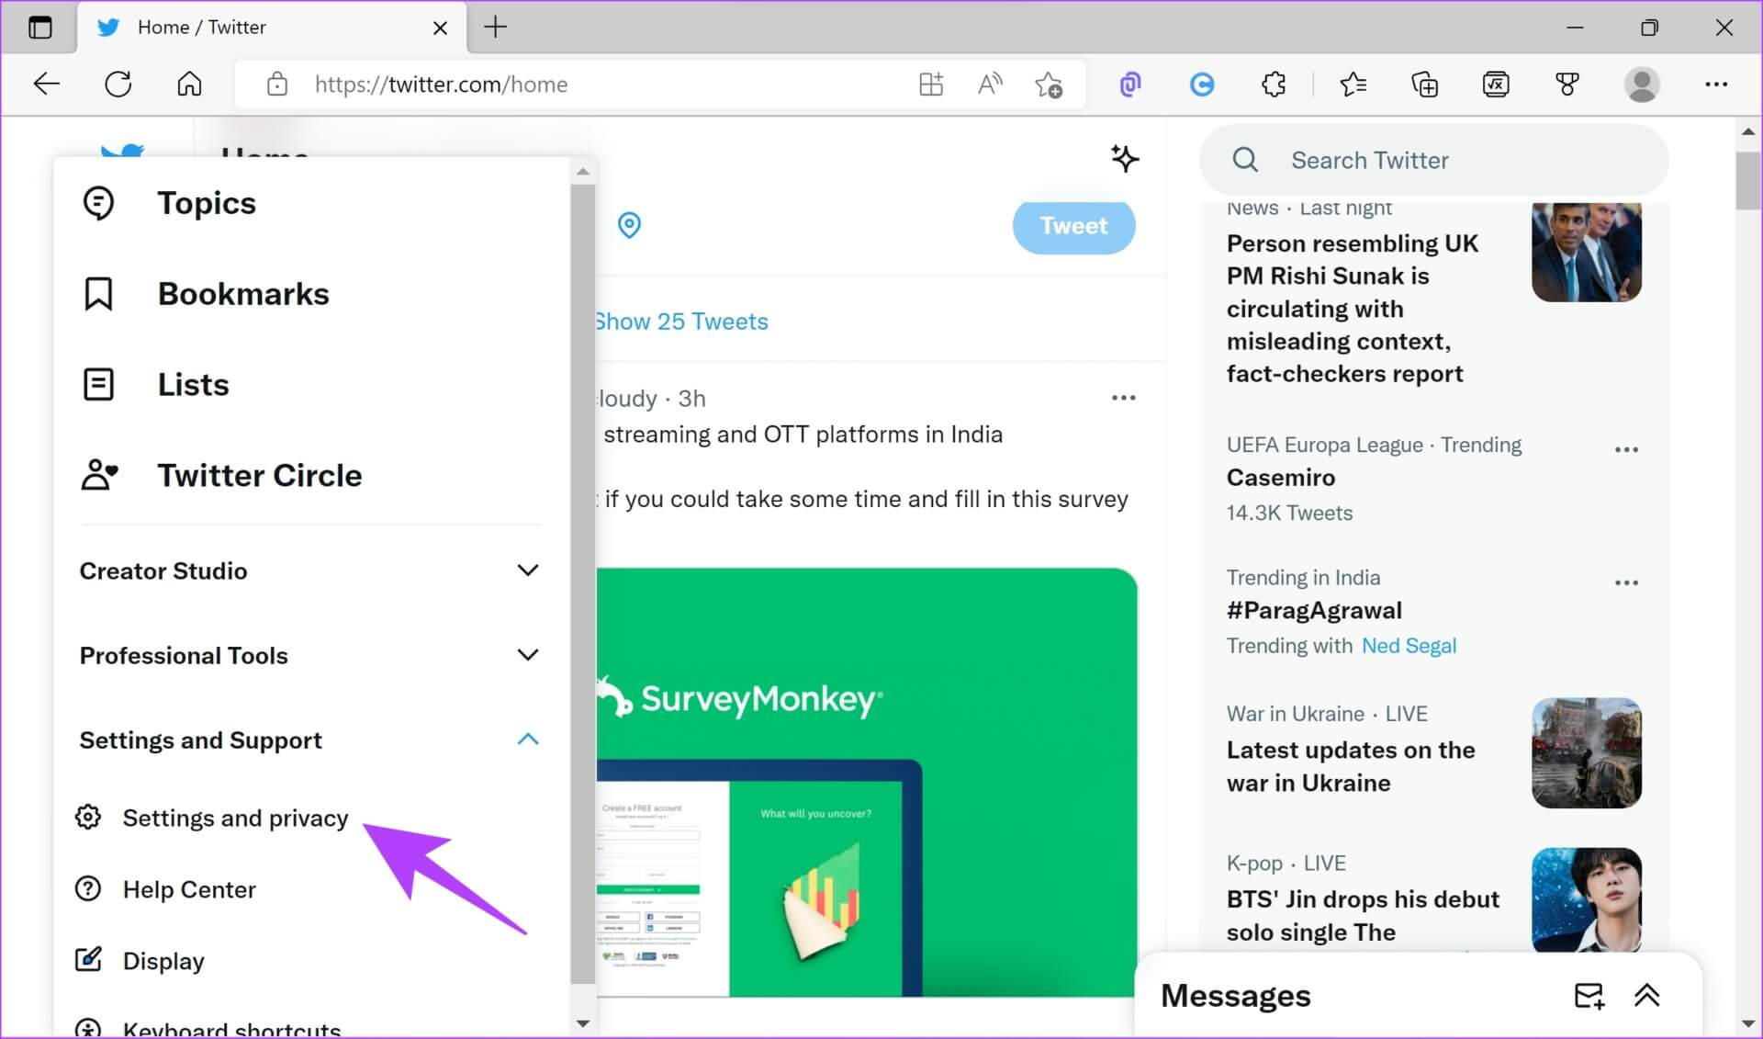Viewport: 1763px width, 1039px height.
Task: Expand the Creator Studio section
Action: 308,570
